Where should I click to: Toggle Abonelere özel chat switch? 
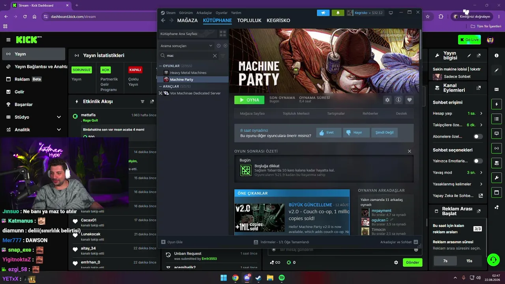click(x=478, y=136)
